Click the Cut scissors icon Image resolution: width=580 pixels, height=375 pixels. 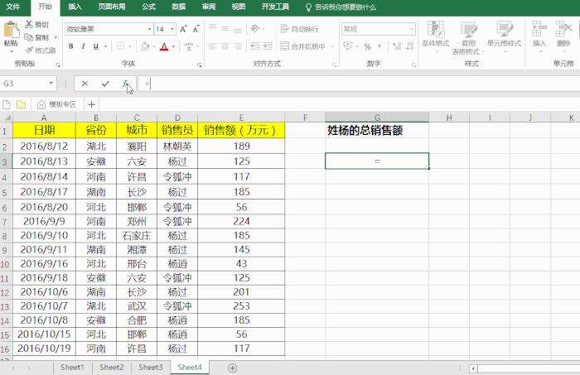click(30, 25)
